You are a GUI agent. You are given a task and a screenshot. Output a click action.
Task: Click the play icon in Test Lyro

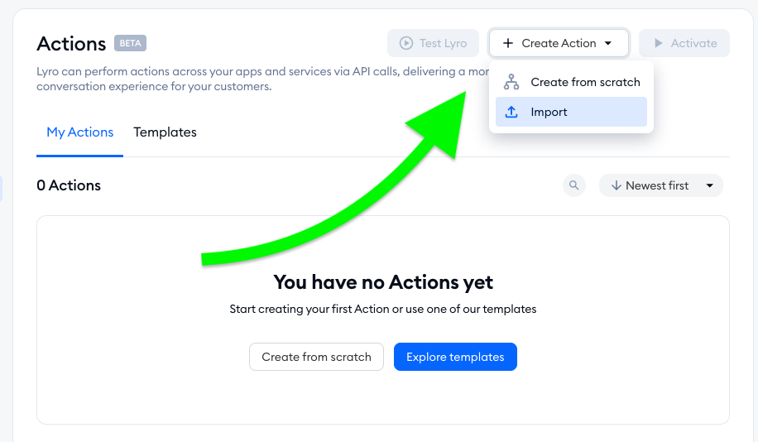[x=406, y=43]
